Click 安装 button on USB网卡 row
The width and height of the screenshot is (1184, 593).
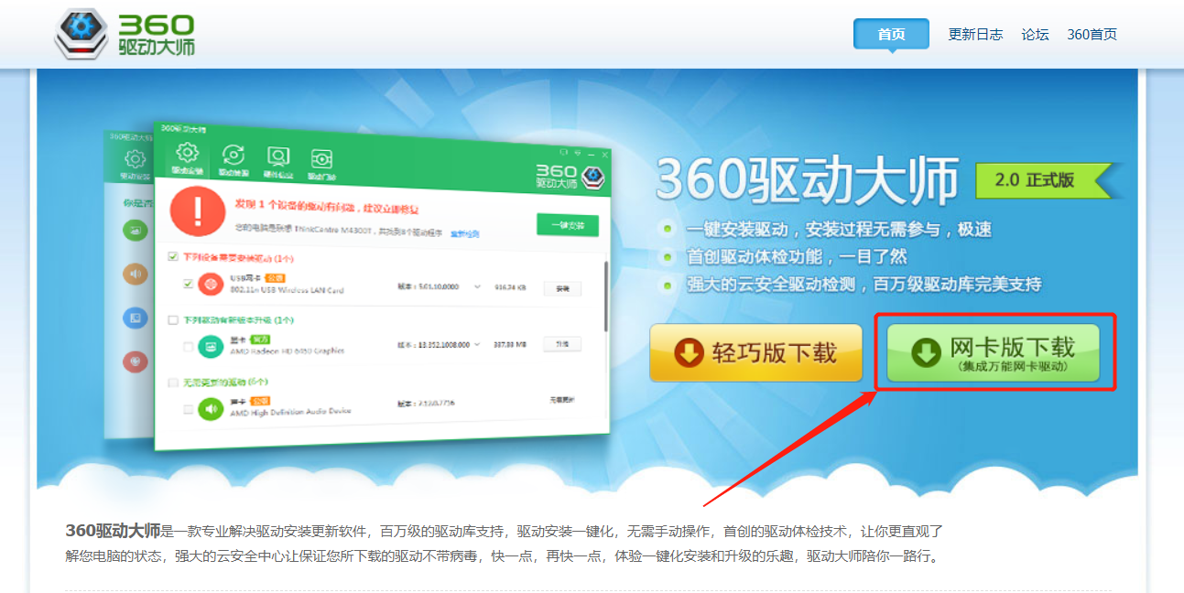point(562,289)
